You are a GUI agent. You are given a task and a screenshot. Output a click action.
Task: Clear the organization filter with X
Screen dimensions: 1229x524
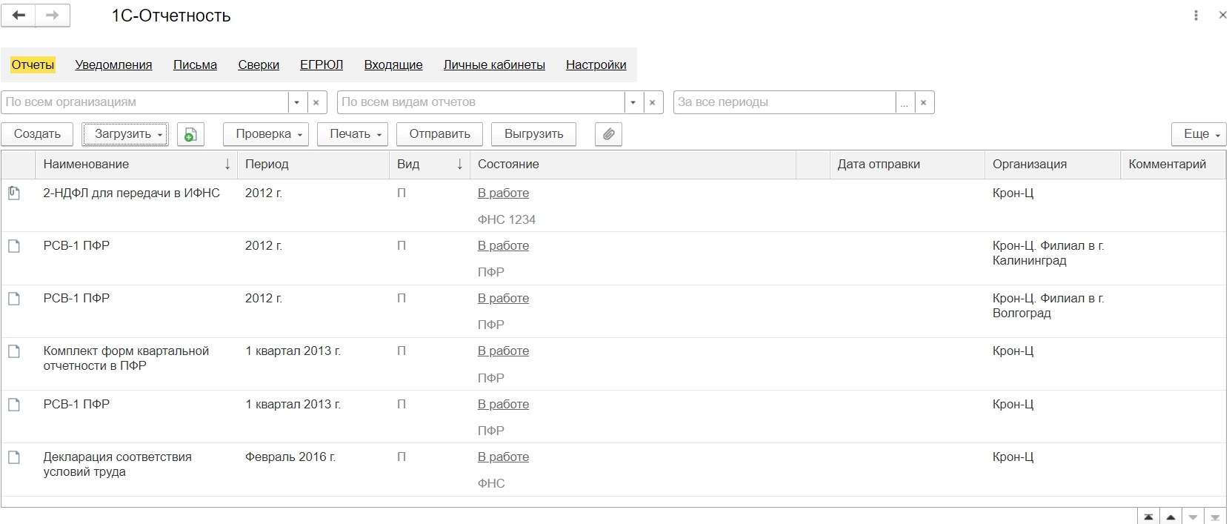[x=316, y=102]
